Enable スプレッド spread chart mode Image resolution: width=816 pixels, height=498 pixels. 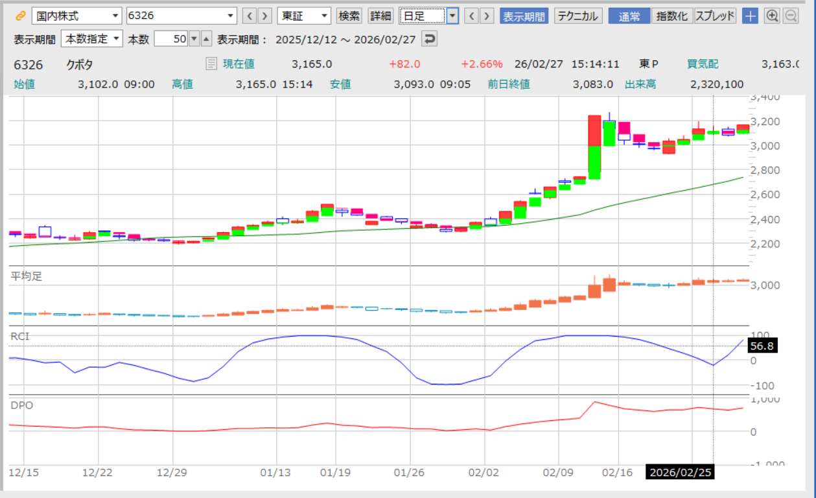(x=715, y=16)
